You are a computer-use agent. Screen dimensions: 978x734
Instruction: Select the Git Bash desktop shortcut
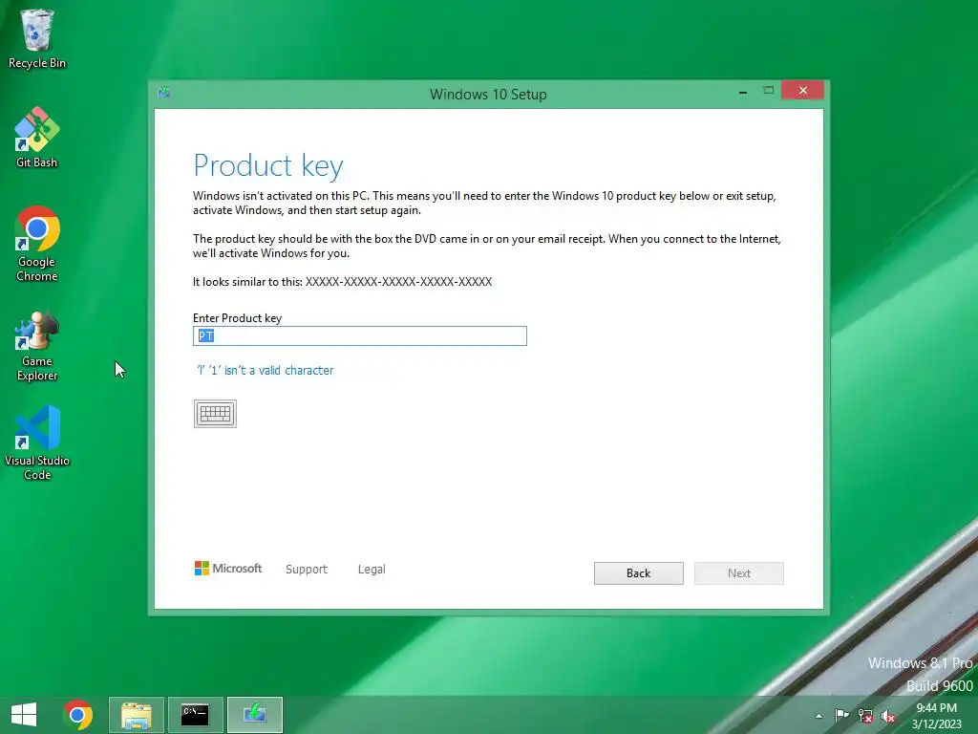point(37,138)
